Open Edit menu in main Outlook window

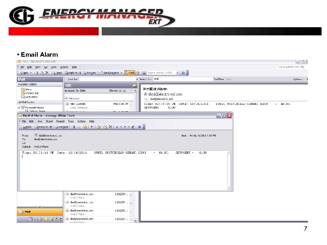point(30,67)
